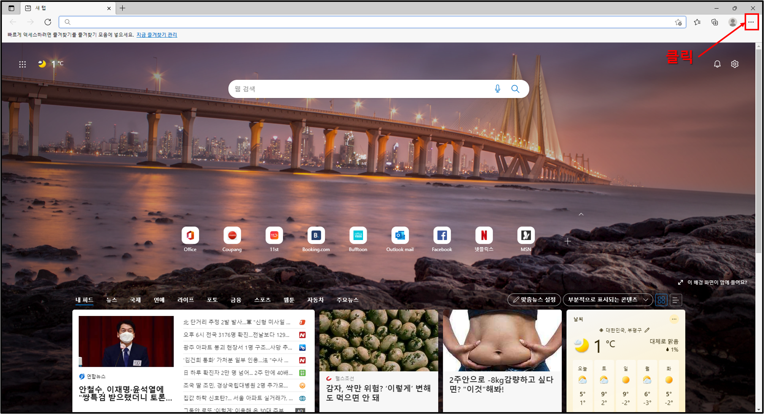Open the Netflix quick link tile
The height and width of the screenshot is (414, 764).
point(483,236)
